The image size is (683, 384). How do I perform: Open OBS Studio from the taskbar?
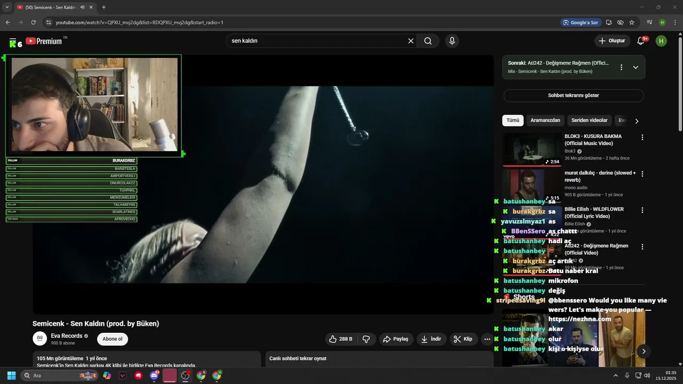pyautogui.click(x=185, y=375)
